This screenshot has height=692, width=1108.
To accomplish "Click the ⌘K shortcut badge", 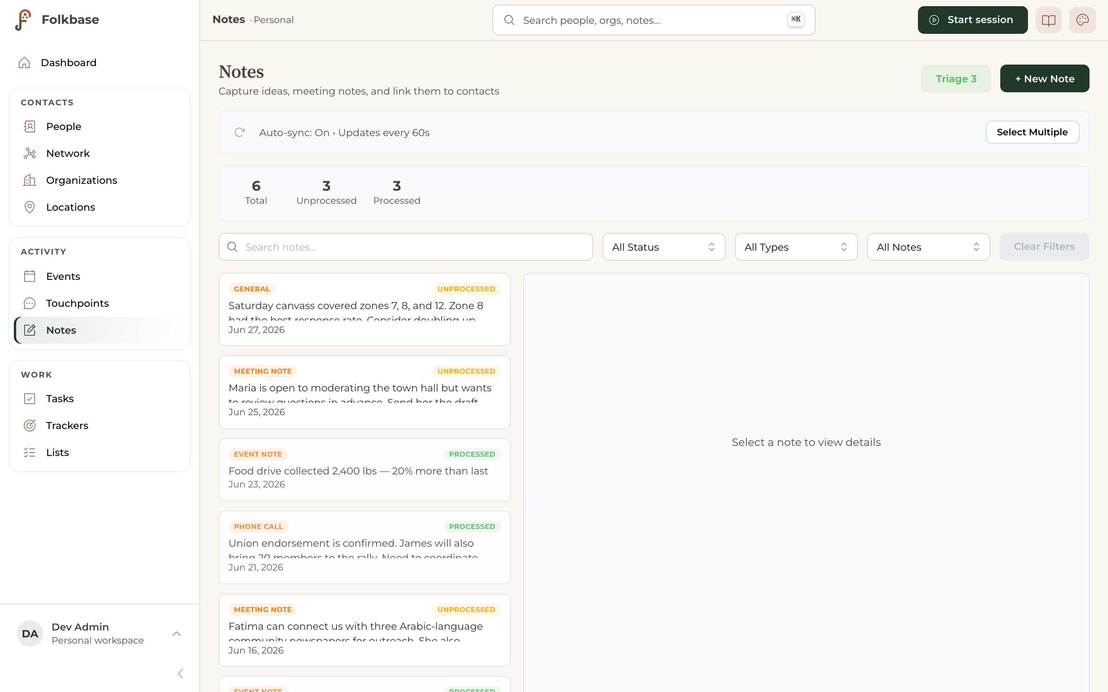I will (796, 19).
